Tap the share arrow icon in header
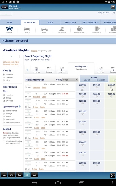Image resolution: width=116 pixels, height=186 pixels. coord(113,7)
